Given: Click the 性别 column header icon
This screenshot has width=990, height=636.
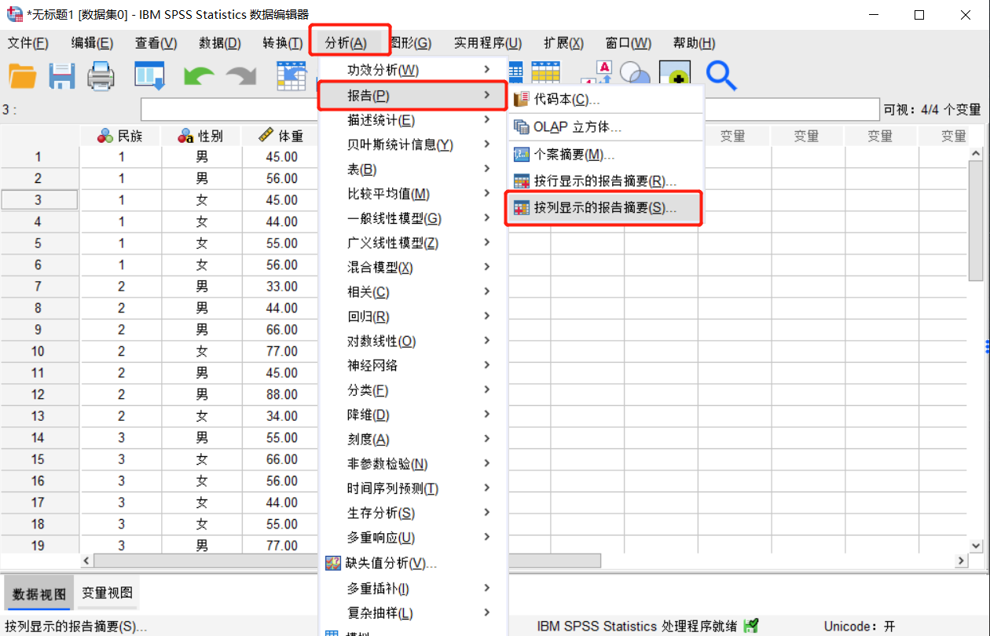Looking at the screenshot, I should click(x=185, y=137).
